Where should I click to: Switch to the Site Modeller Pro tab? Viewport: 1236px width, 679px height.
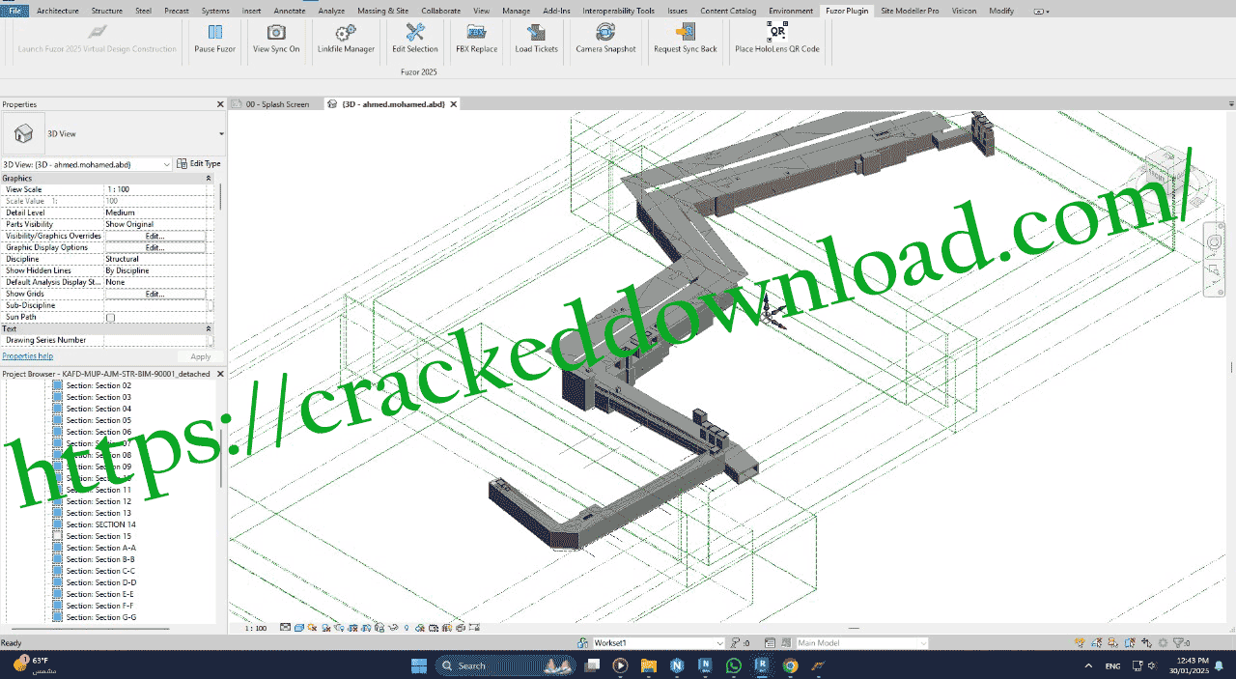[x=910, y=11]
